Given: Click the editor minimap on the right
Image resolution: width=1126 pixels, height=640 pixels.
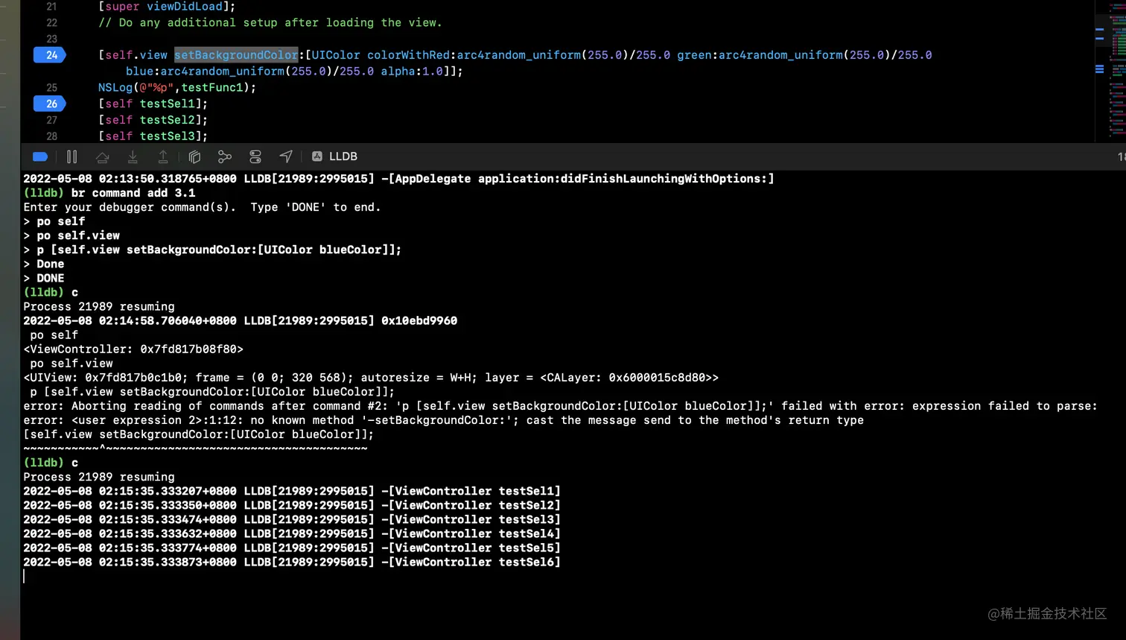Looking at the screenshot, I should point(1110,71).
